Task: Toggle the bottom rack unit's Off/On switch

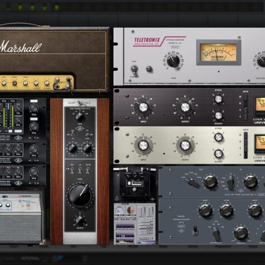Action: 34,183
